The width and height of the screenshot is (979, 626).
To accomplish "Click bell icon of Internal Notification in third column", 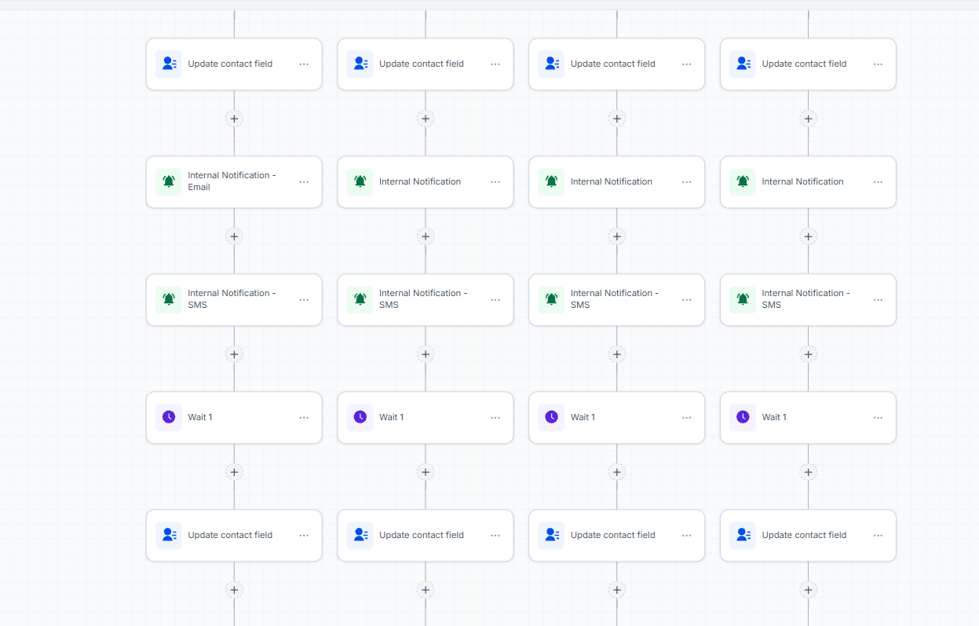I will tap(552, 181).
